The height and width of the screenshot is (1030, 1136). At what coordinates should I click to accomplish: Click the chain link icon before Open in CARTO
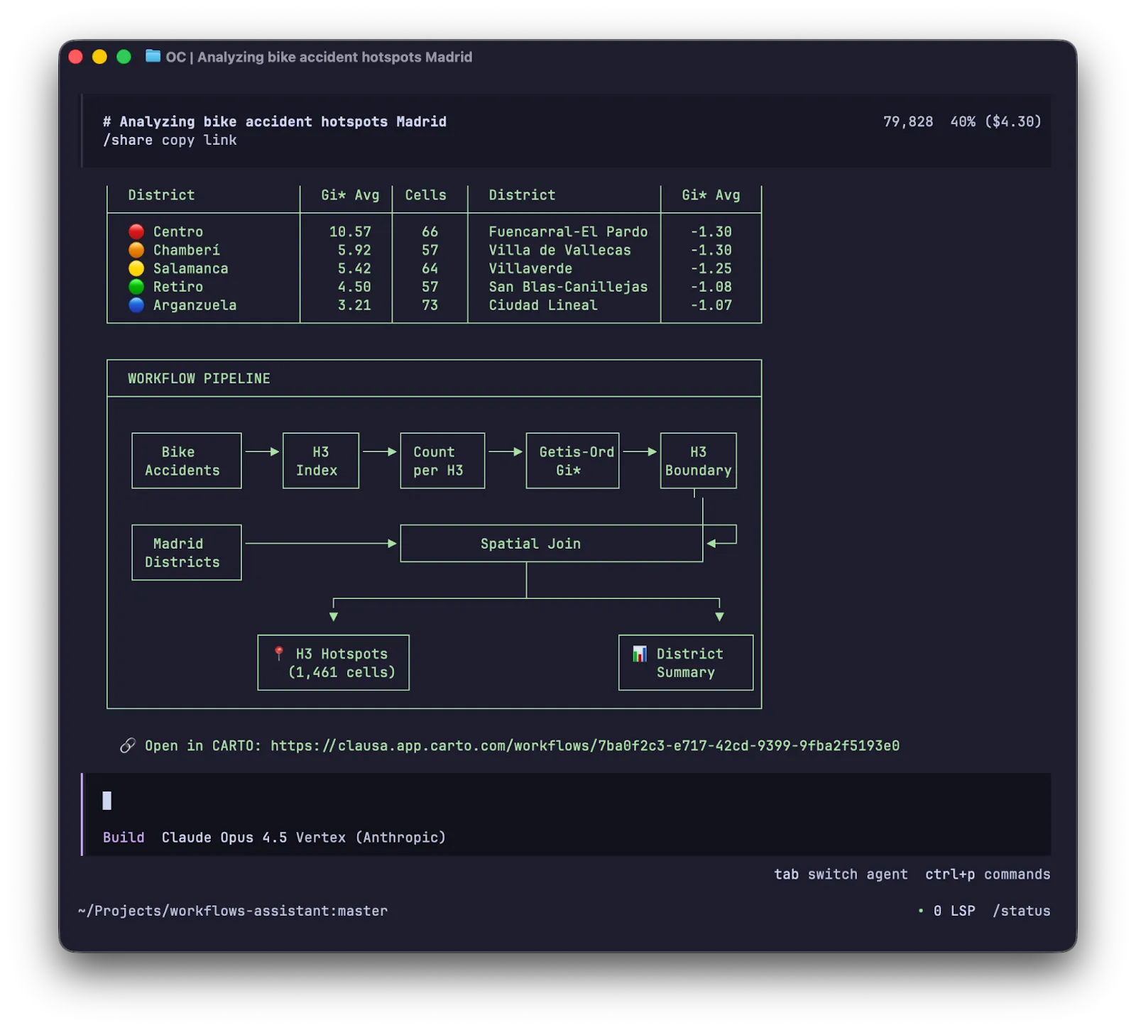[128, 745]
